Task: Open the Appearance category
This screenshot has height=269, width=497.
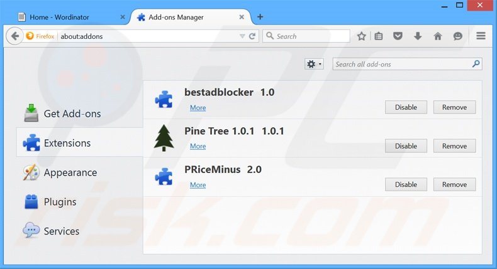Action: pyautogui.click(x=79, y=172)
